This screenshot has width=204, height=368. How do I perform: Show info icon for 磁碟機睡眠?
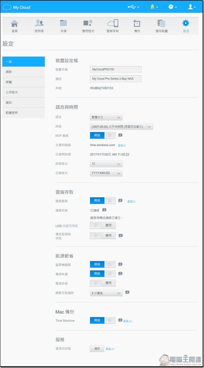[121, 264]
